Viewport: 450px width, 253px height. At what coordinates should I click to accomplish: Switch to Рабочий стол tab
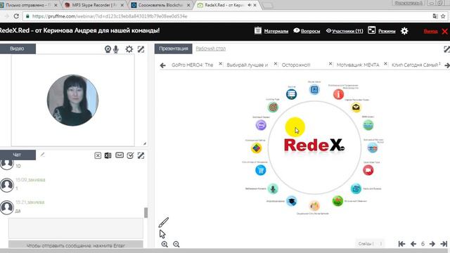point(211,48)
